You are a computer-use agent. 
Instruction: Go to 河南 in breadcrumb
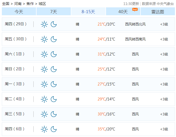click(x=18, y=4)
